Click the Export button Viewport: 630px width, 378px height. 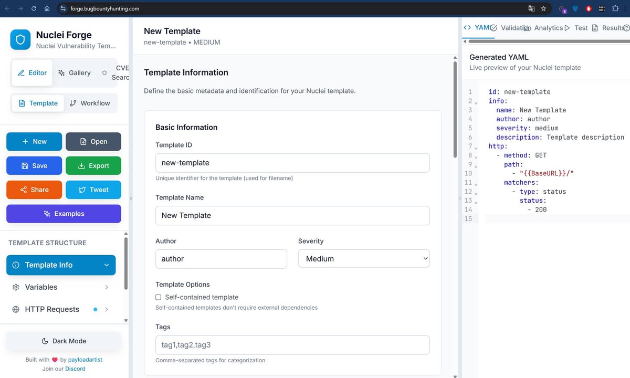[93, 165]
